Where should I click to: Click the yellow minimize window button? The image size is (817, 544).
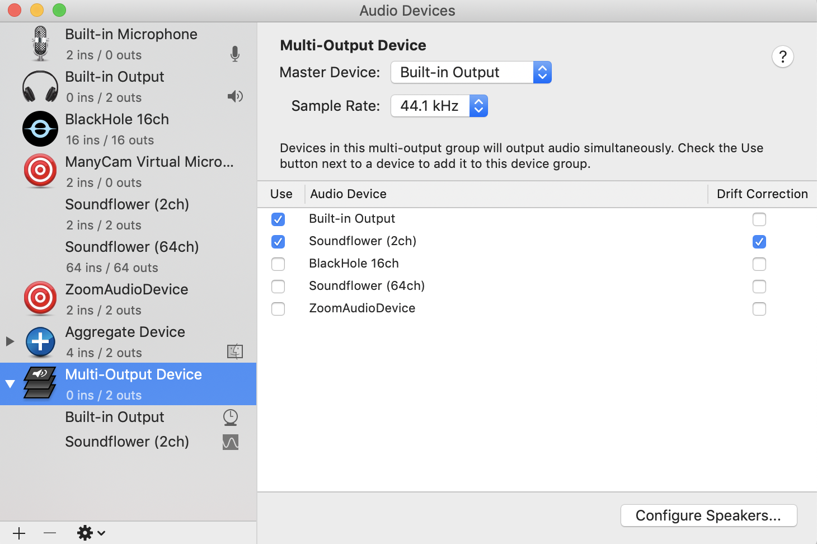(37, 10)
